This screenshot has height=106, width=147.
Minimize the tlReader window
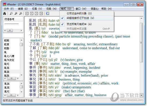click(126, 4)
